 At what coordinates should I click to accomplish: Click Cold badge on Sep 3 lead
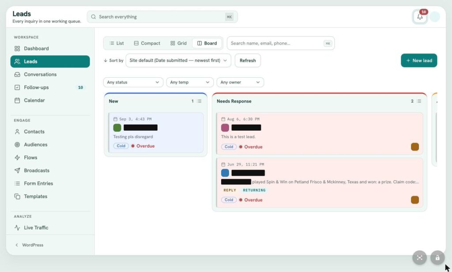pyautogui.click(x=121, y=146)
